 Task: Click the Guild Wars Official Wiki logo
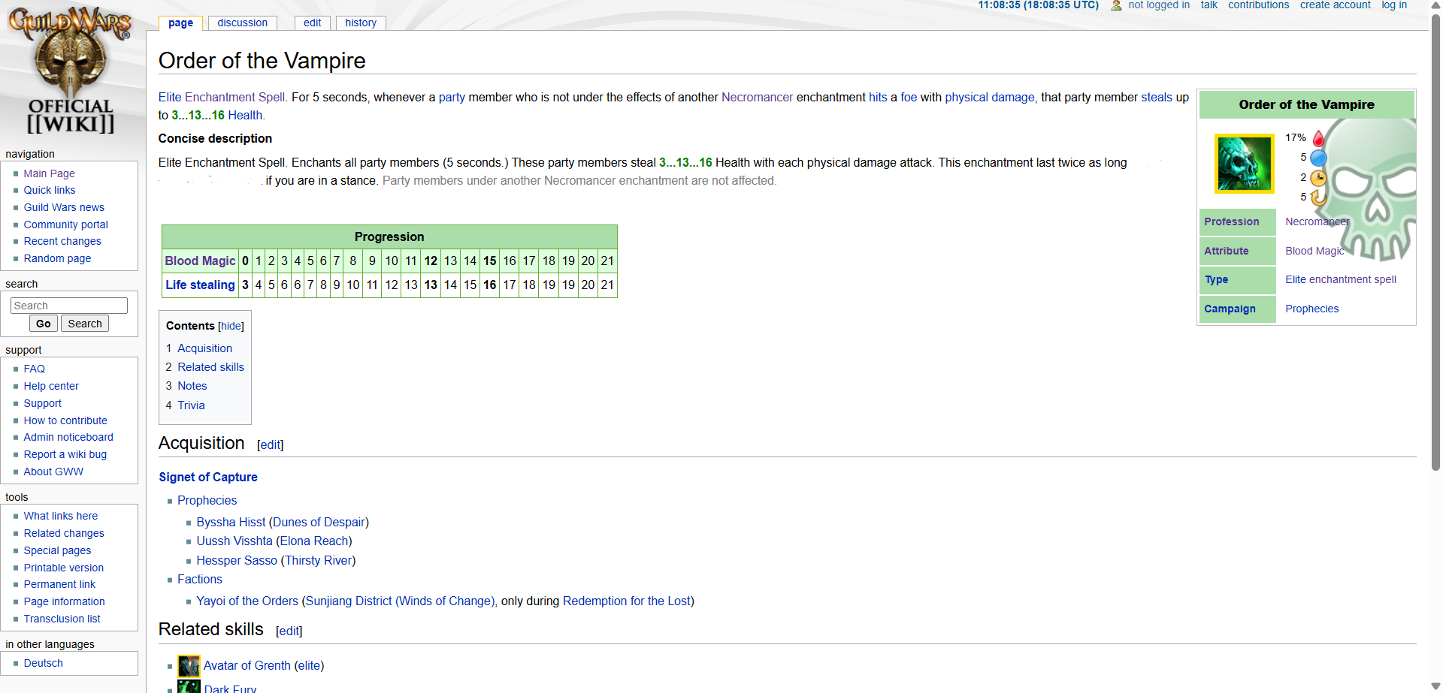point(70,70)
